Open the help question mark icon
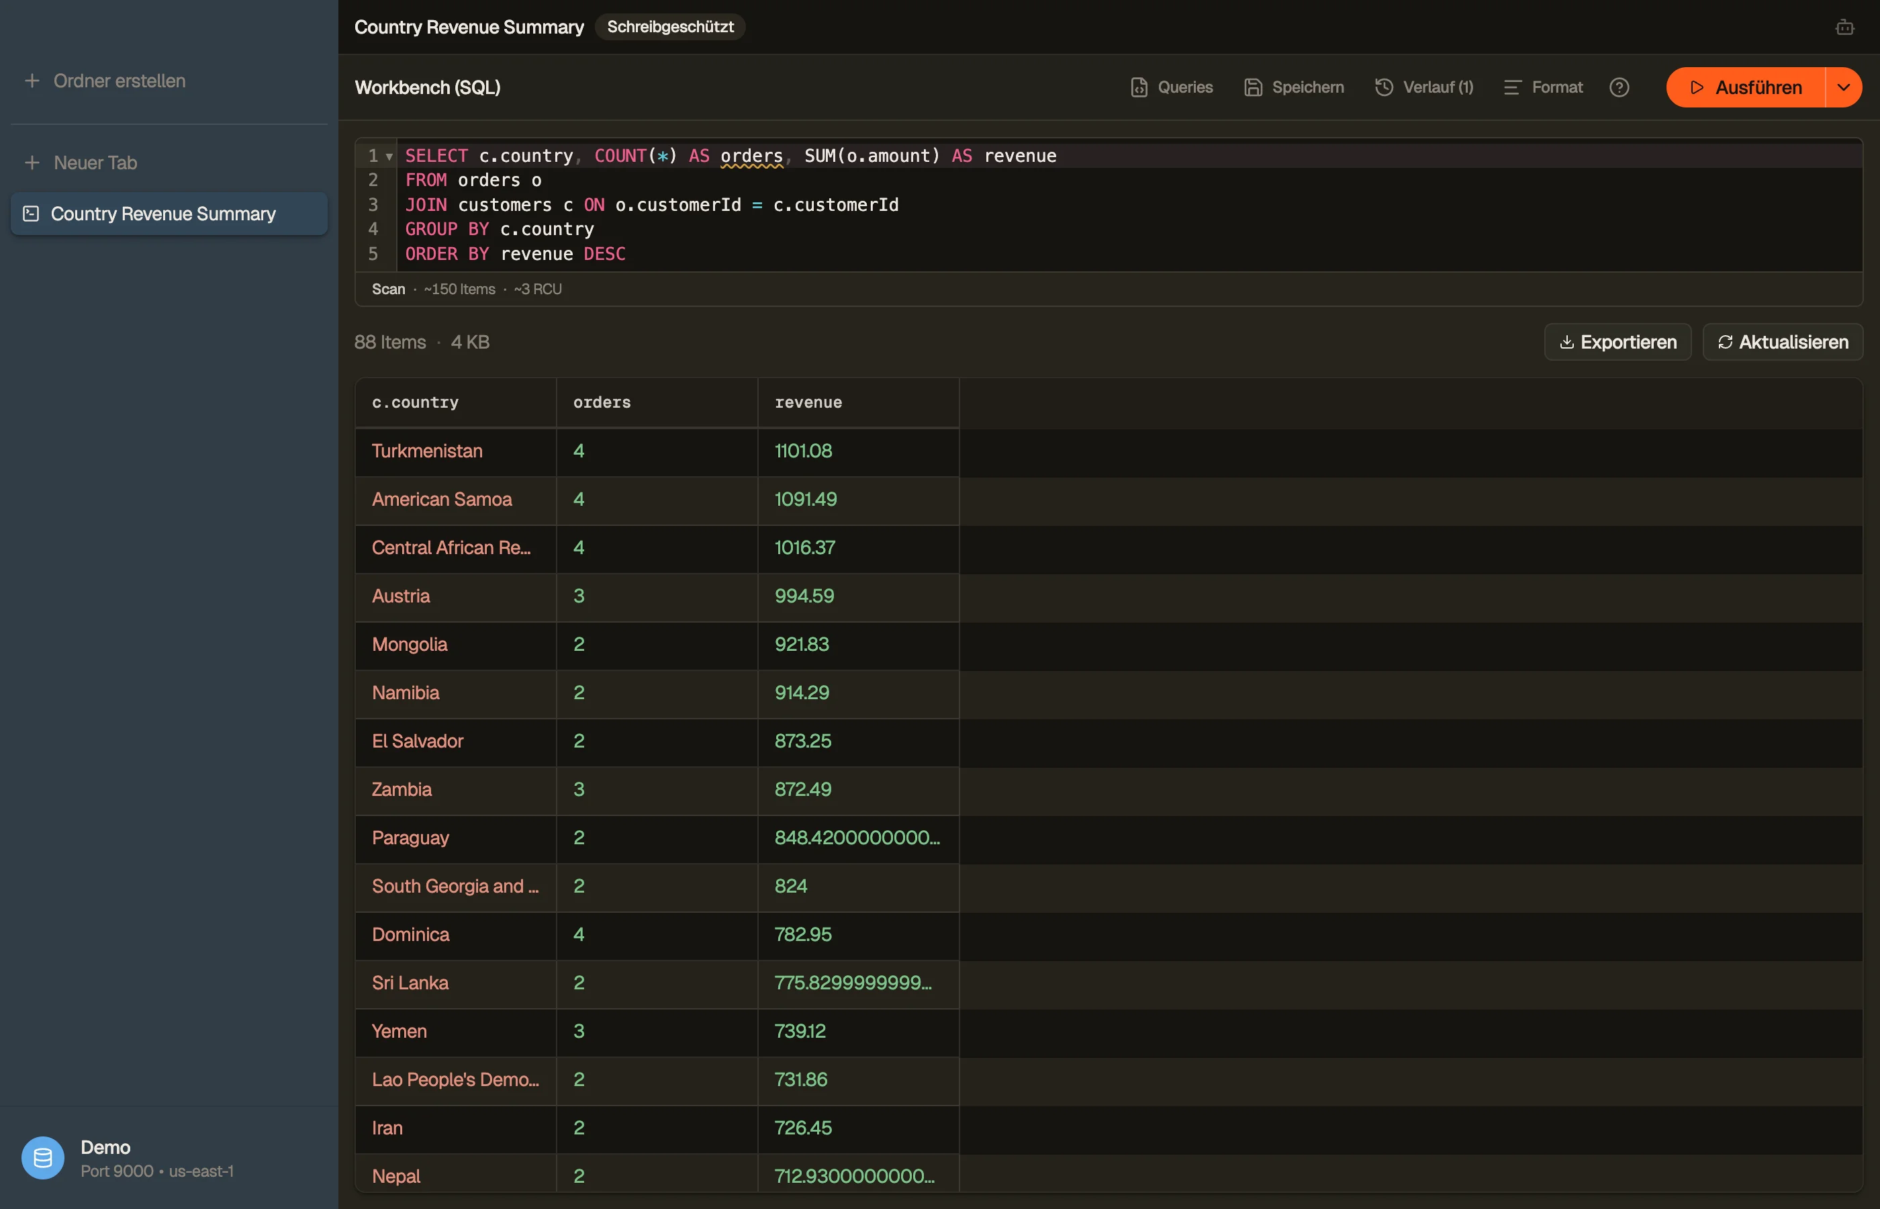 (1619, 87)
